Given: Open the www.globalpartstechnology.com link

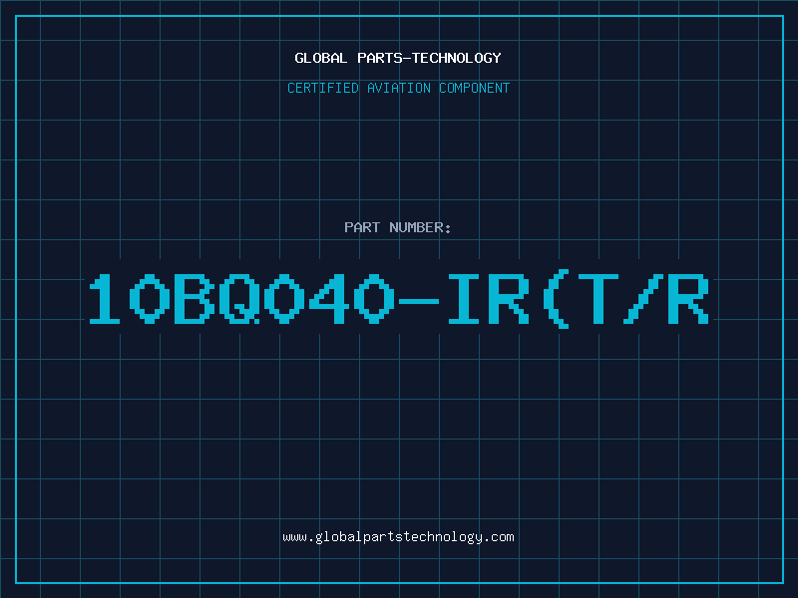Looking at the screenshot, I should point(398,537).
